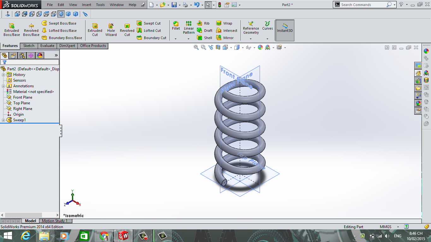Select the Revolved Boss/Base tool
This screenshot has width=431, height=242.
point(31,30)
